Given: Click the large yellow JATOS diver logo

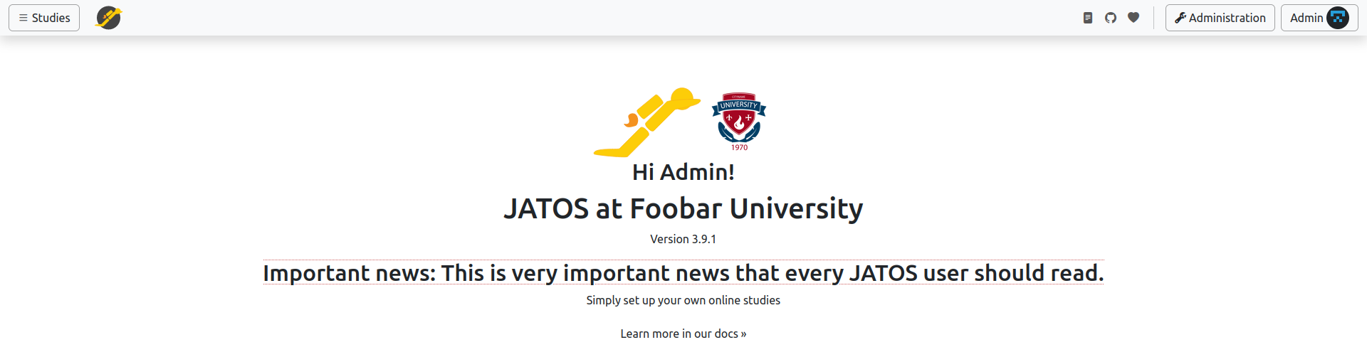Looking at the screenshot, I should pyautogui.click(x=646, y=122).
